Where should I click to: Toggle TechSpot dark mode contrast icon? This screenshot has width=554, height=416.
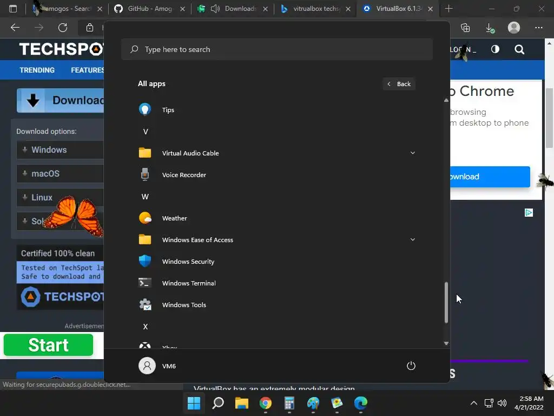[495, 49]
